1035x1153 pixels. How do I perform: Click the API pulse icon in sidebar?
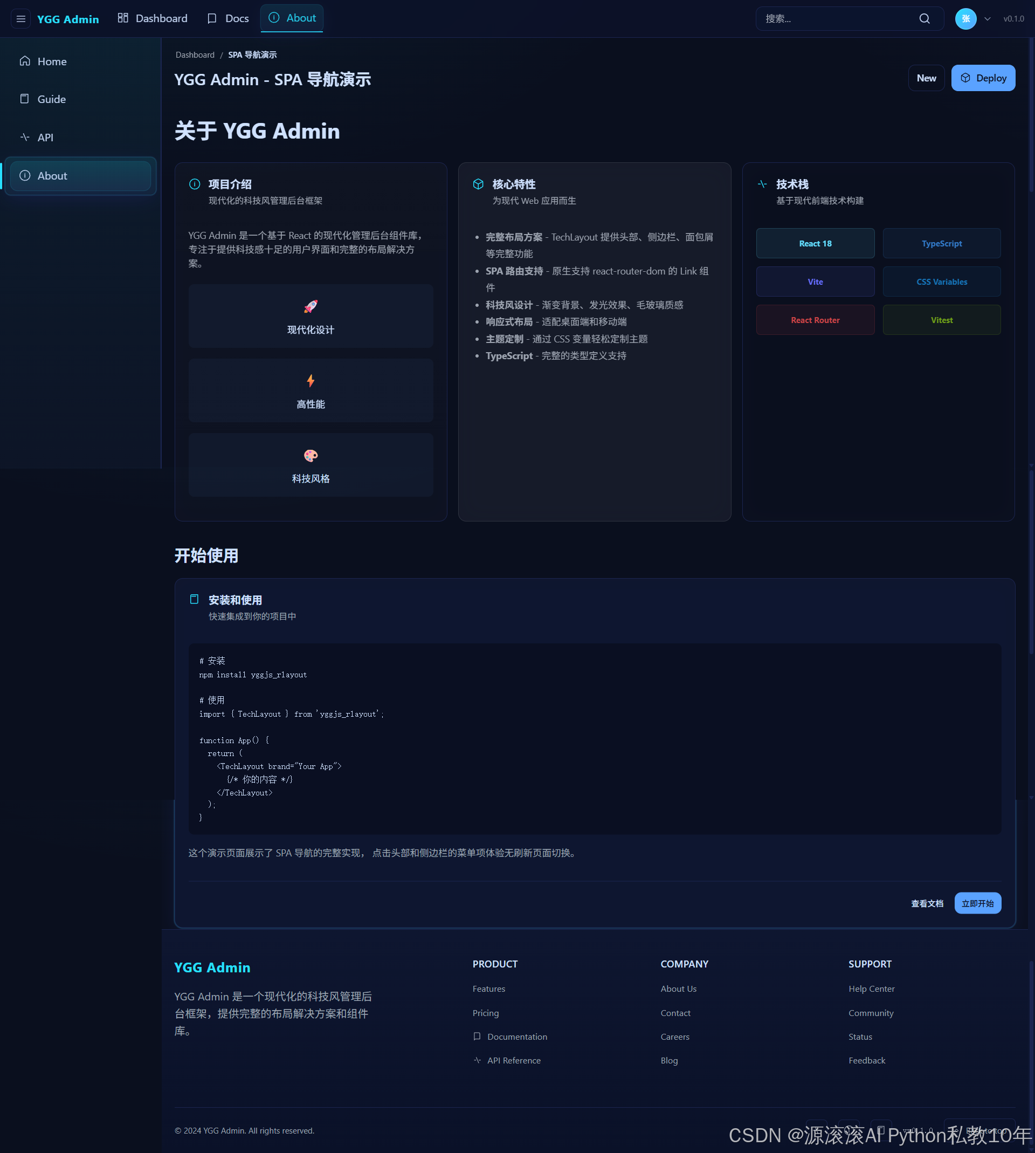point(25,137)
